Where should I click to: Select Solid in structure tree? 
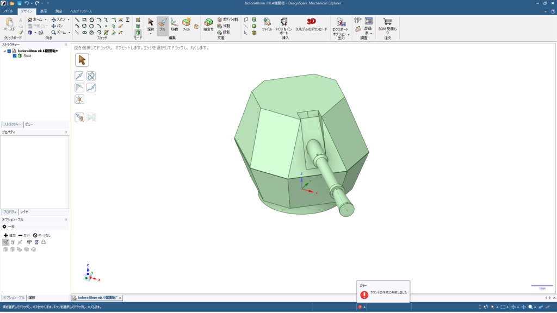tap(27, 56)
